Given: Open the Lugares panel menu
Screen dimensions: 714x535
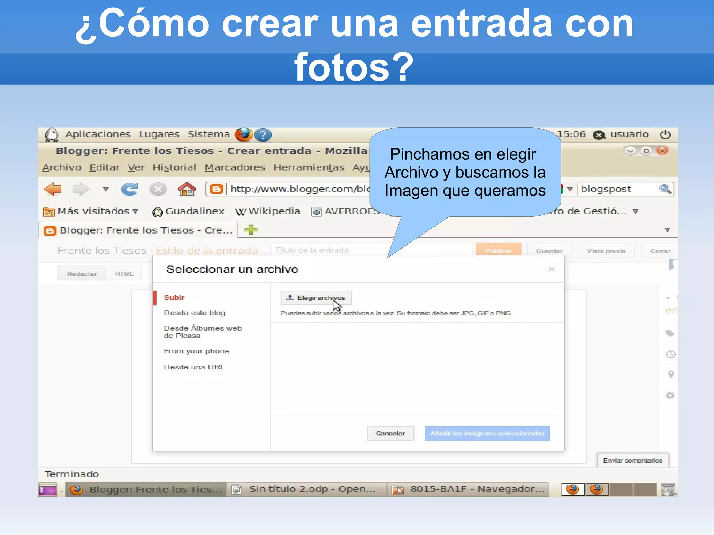Looking at the screenshot, I should (159, 134).
